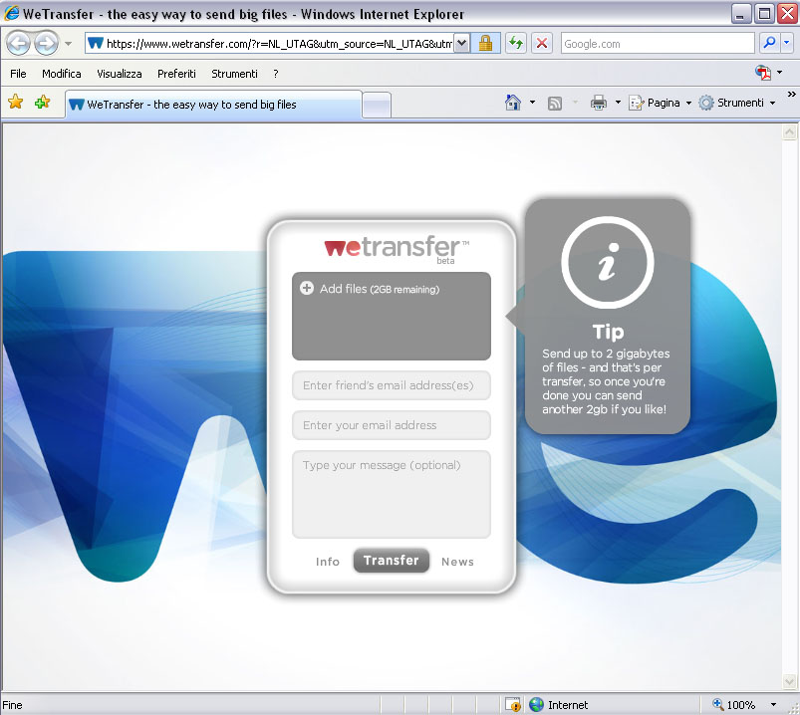The width and height of the screenshot is (800, 715).
Task: Click the Transfer button
Action: (x=392, y=561)
